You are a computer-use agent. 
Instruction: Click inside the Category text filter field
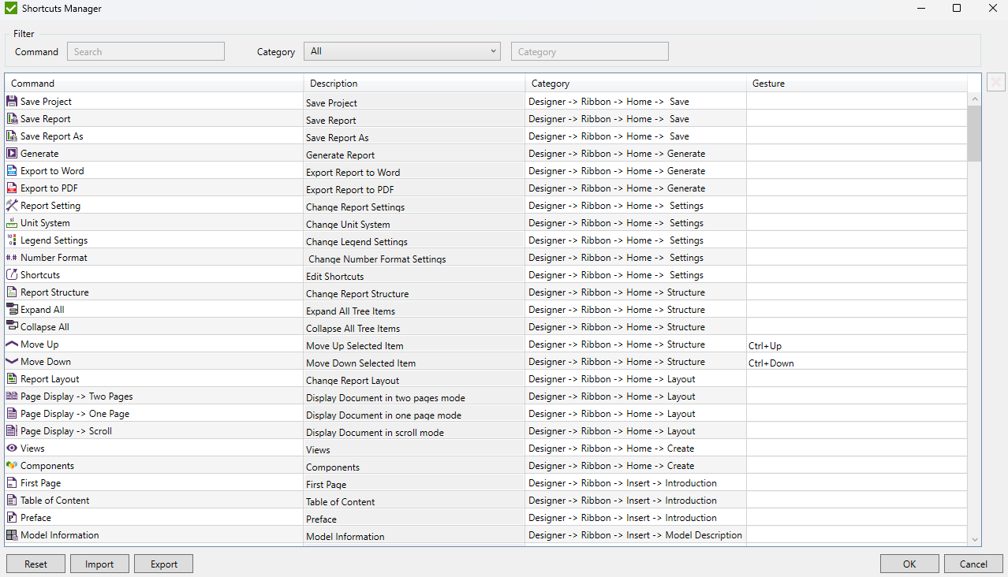(589, 50)
